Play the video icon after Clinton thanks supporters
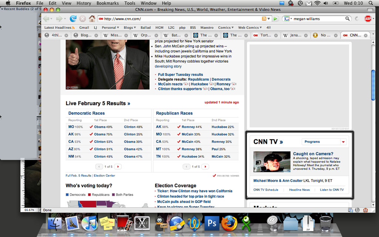The width and height of the screenshot is (379, 237). click(x=205, y=89)
